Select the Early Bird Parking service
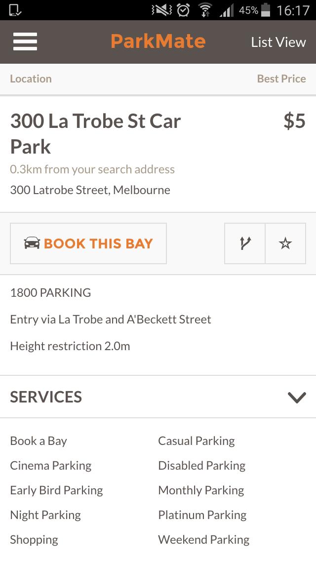The image size is (316, 561). (x=56, y=490)
